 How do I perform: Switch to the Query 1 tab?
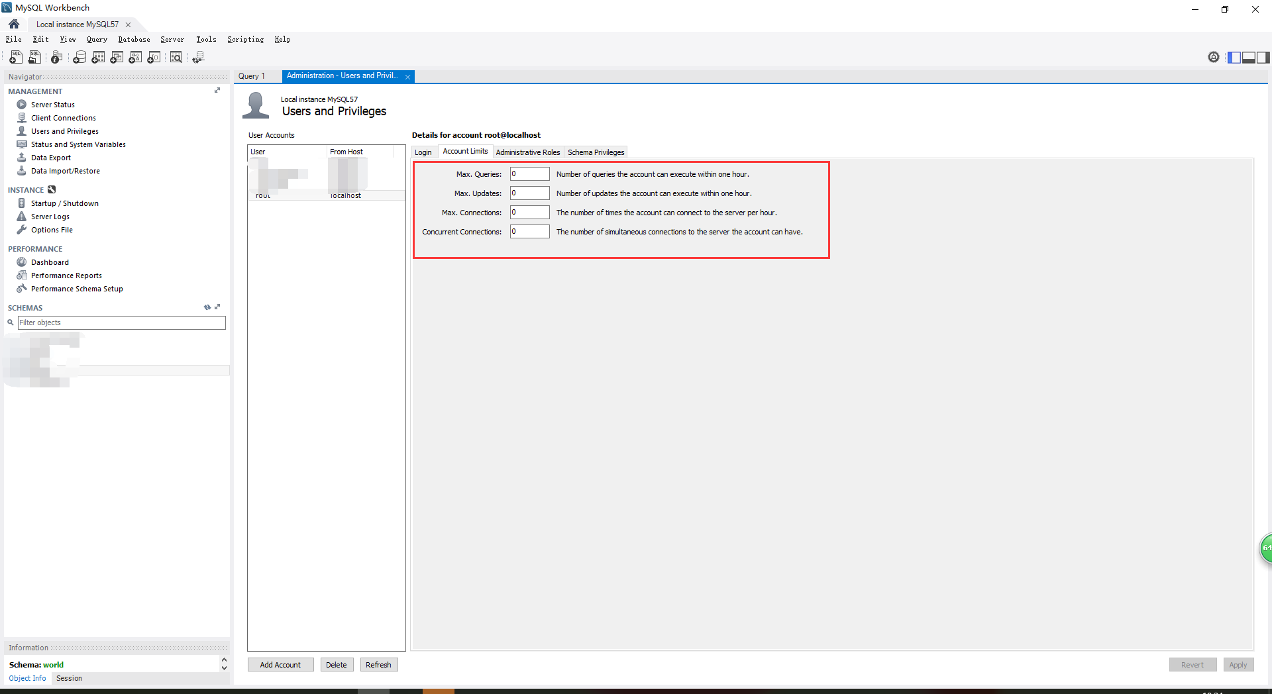(x=252, y=76)
